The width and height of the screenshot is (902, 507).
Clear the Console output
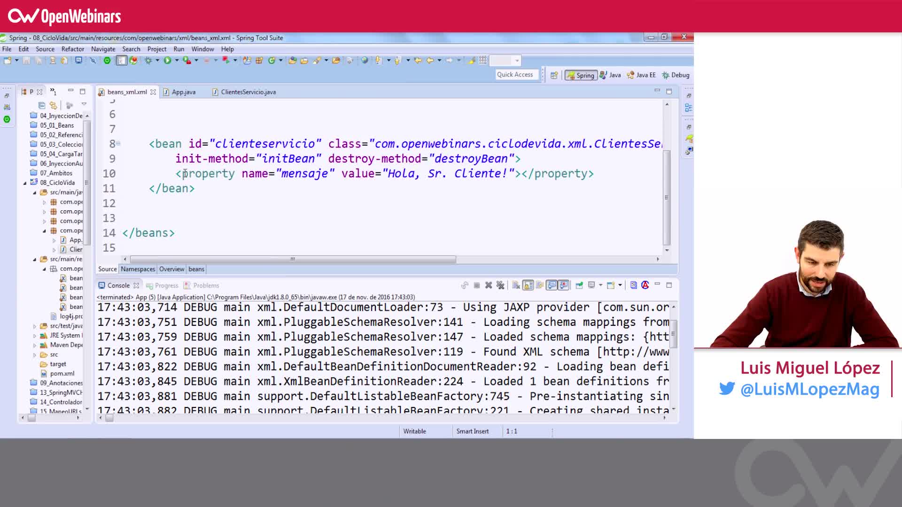click(516, 285)
